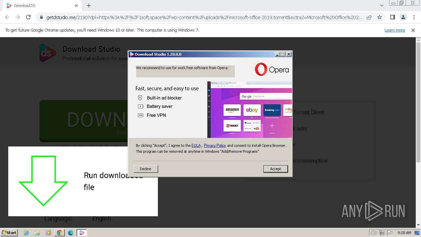
Task: Open Internet Explorer from taskbar
Action: click(26, 233)
